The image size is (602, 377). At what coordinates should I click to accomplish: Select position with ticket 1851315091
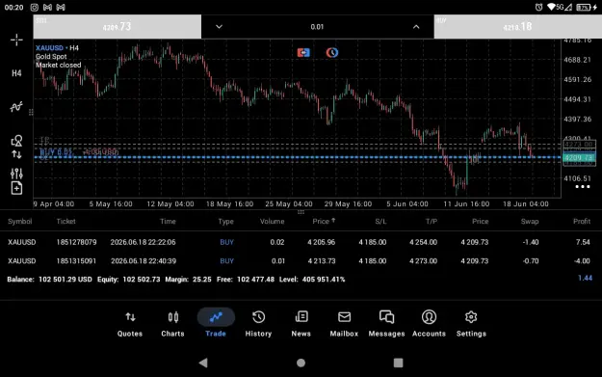[301, 261]
